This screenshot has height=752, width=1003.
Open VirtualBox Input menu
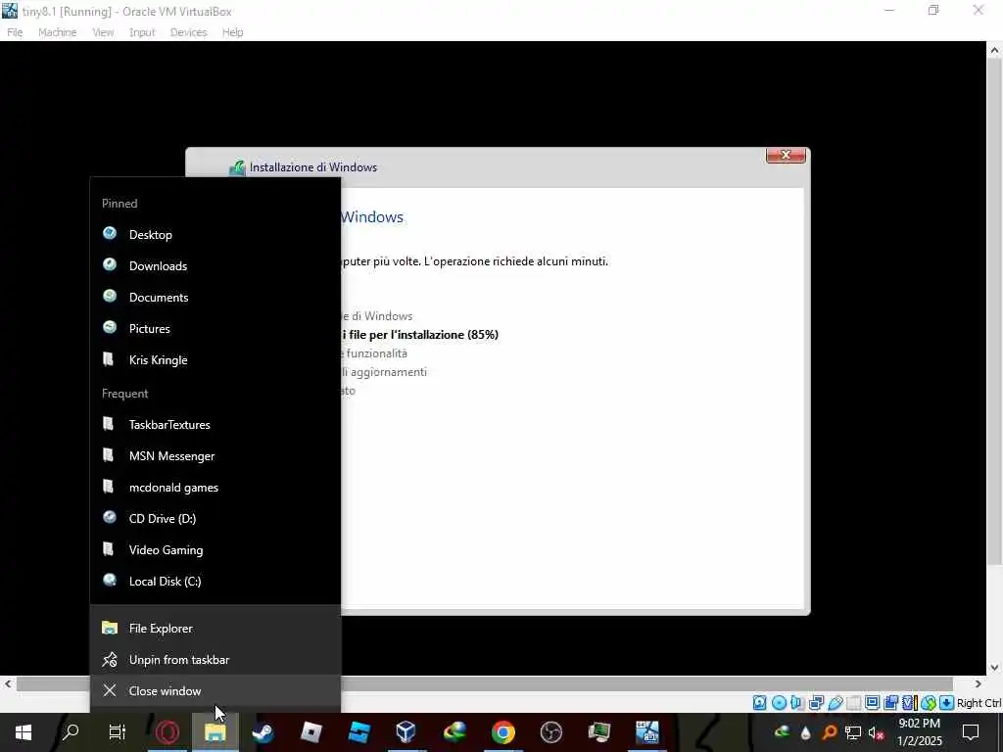[142, 32]
